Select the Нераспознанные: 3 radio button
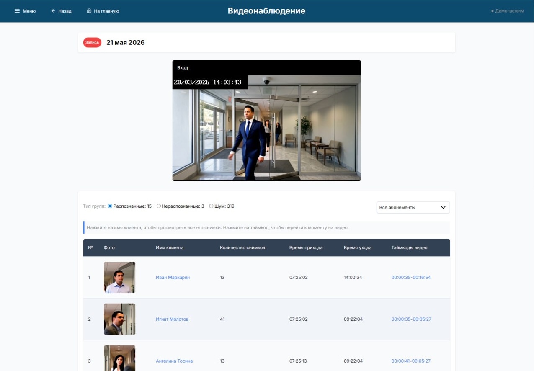This screenshot has height=371, width=534. pyautogui.click(x=159, y=206)
